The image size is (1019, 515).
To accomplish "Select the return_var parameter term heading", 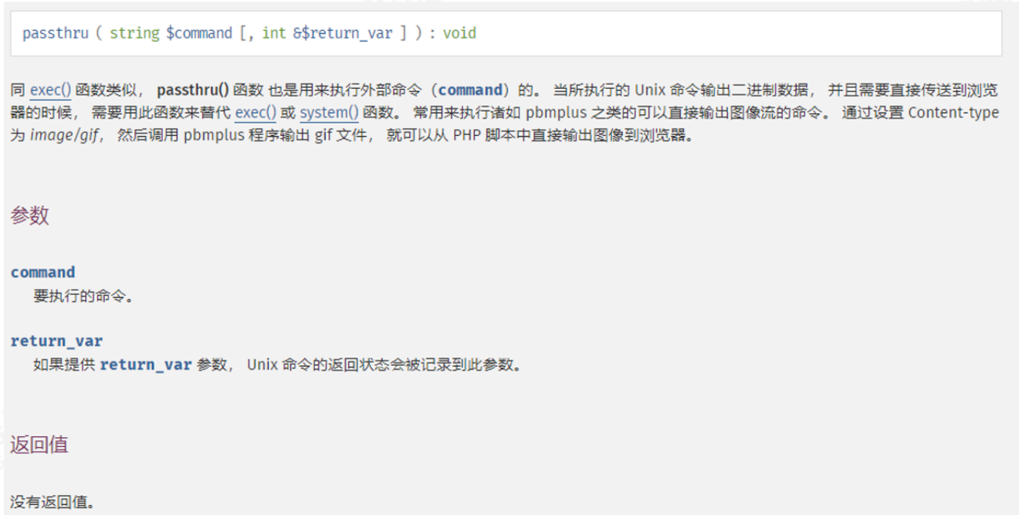I will (56, 341).
